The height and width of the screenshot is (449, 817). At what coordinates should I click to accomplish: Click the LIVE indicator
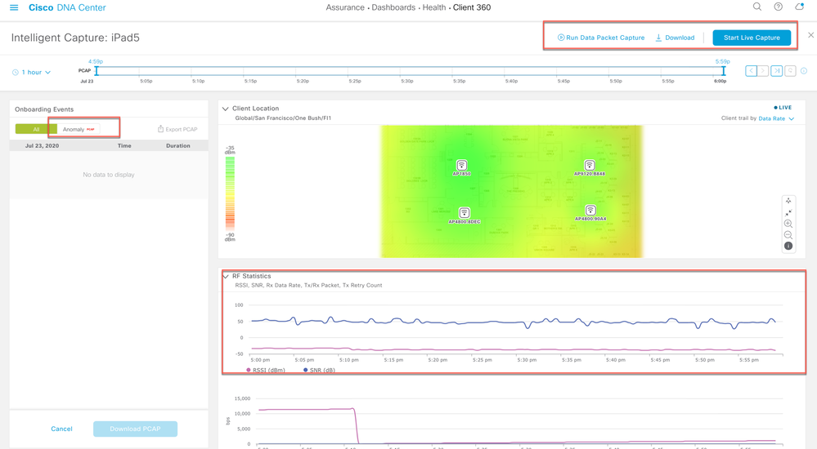click(783, 108)
